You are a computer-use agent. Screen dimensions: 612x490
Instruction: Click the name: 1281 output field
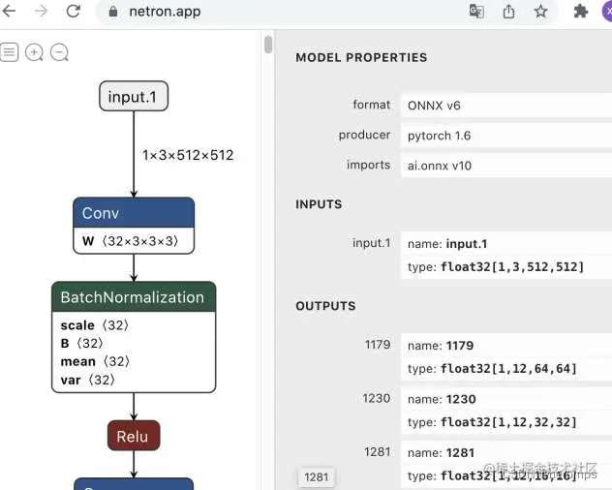point(506,452)
